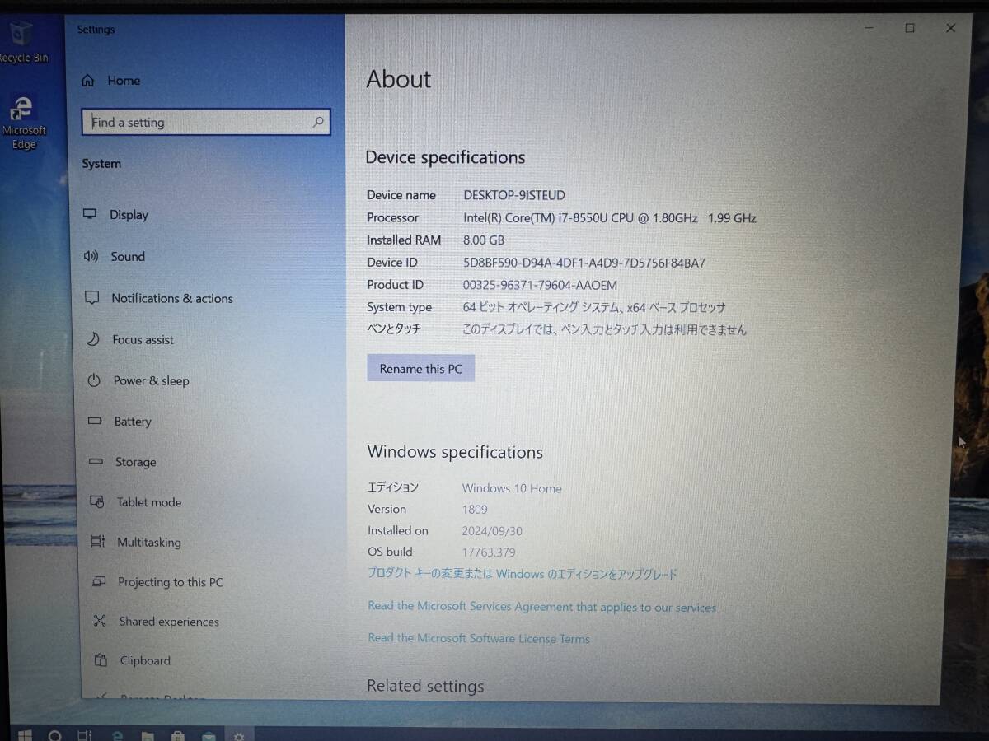Open Notifications & actions section
This screenshot has width=989, height=741.
pyautogui.click(x=171, y=298)
